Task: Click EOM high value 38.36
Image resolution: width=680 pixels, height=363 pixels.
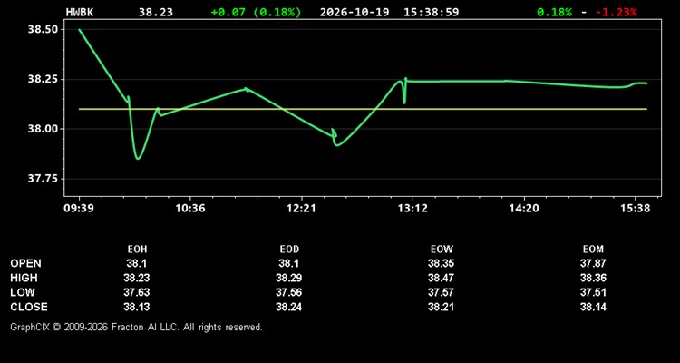Action: (x=593, y=278)
